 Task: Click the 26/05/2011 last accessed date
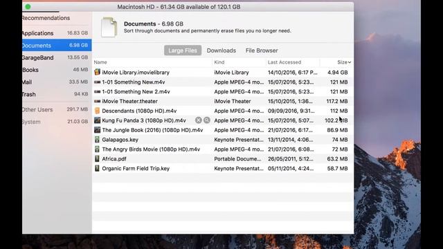291,158
